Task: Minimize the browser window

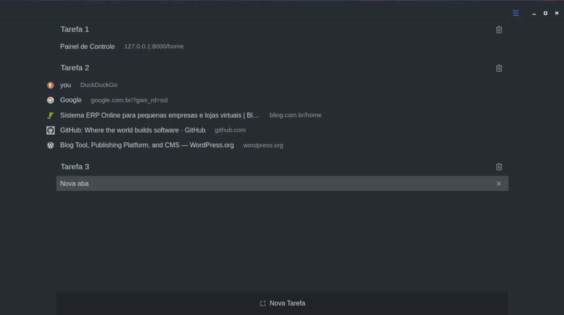Action: [534, 13]
